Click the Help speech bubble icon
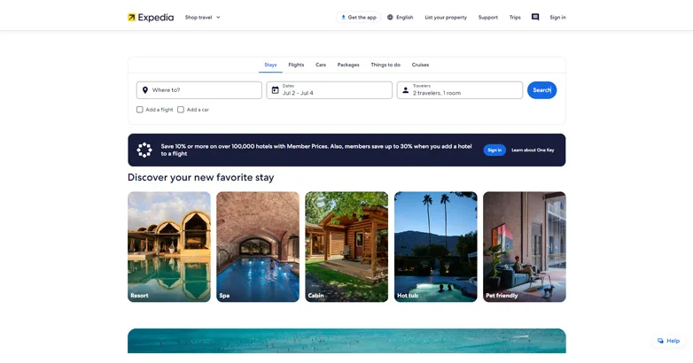 pos(660,341)
